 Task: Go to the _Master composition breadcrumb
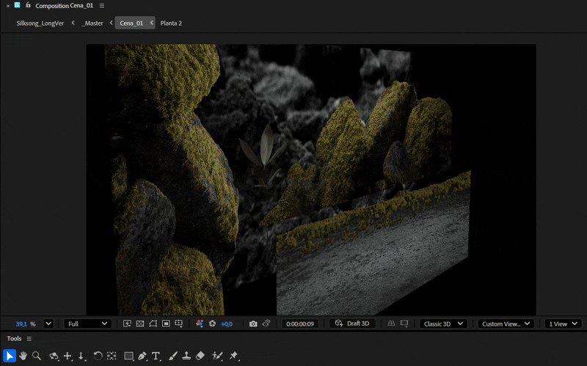click(92, 23)
